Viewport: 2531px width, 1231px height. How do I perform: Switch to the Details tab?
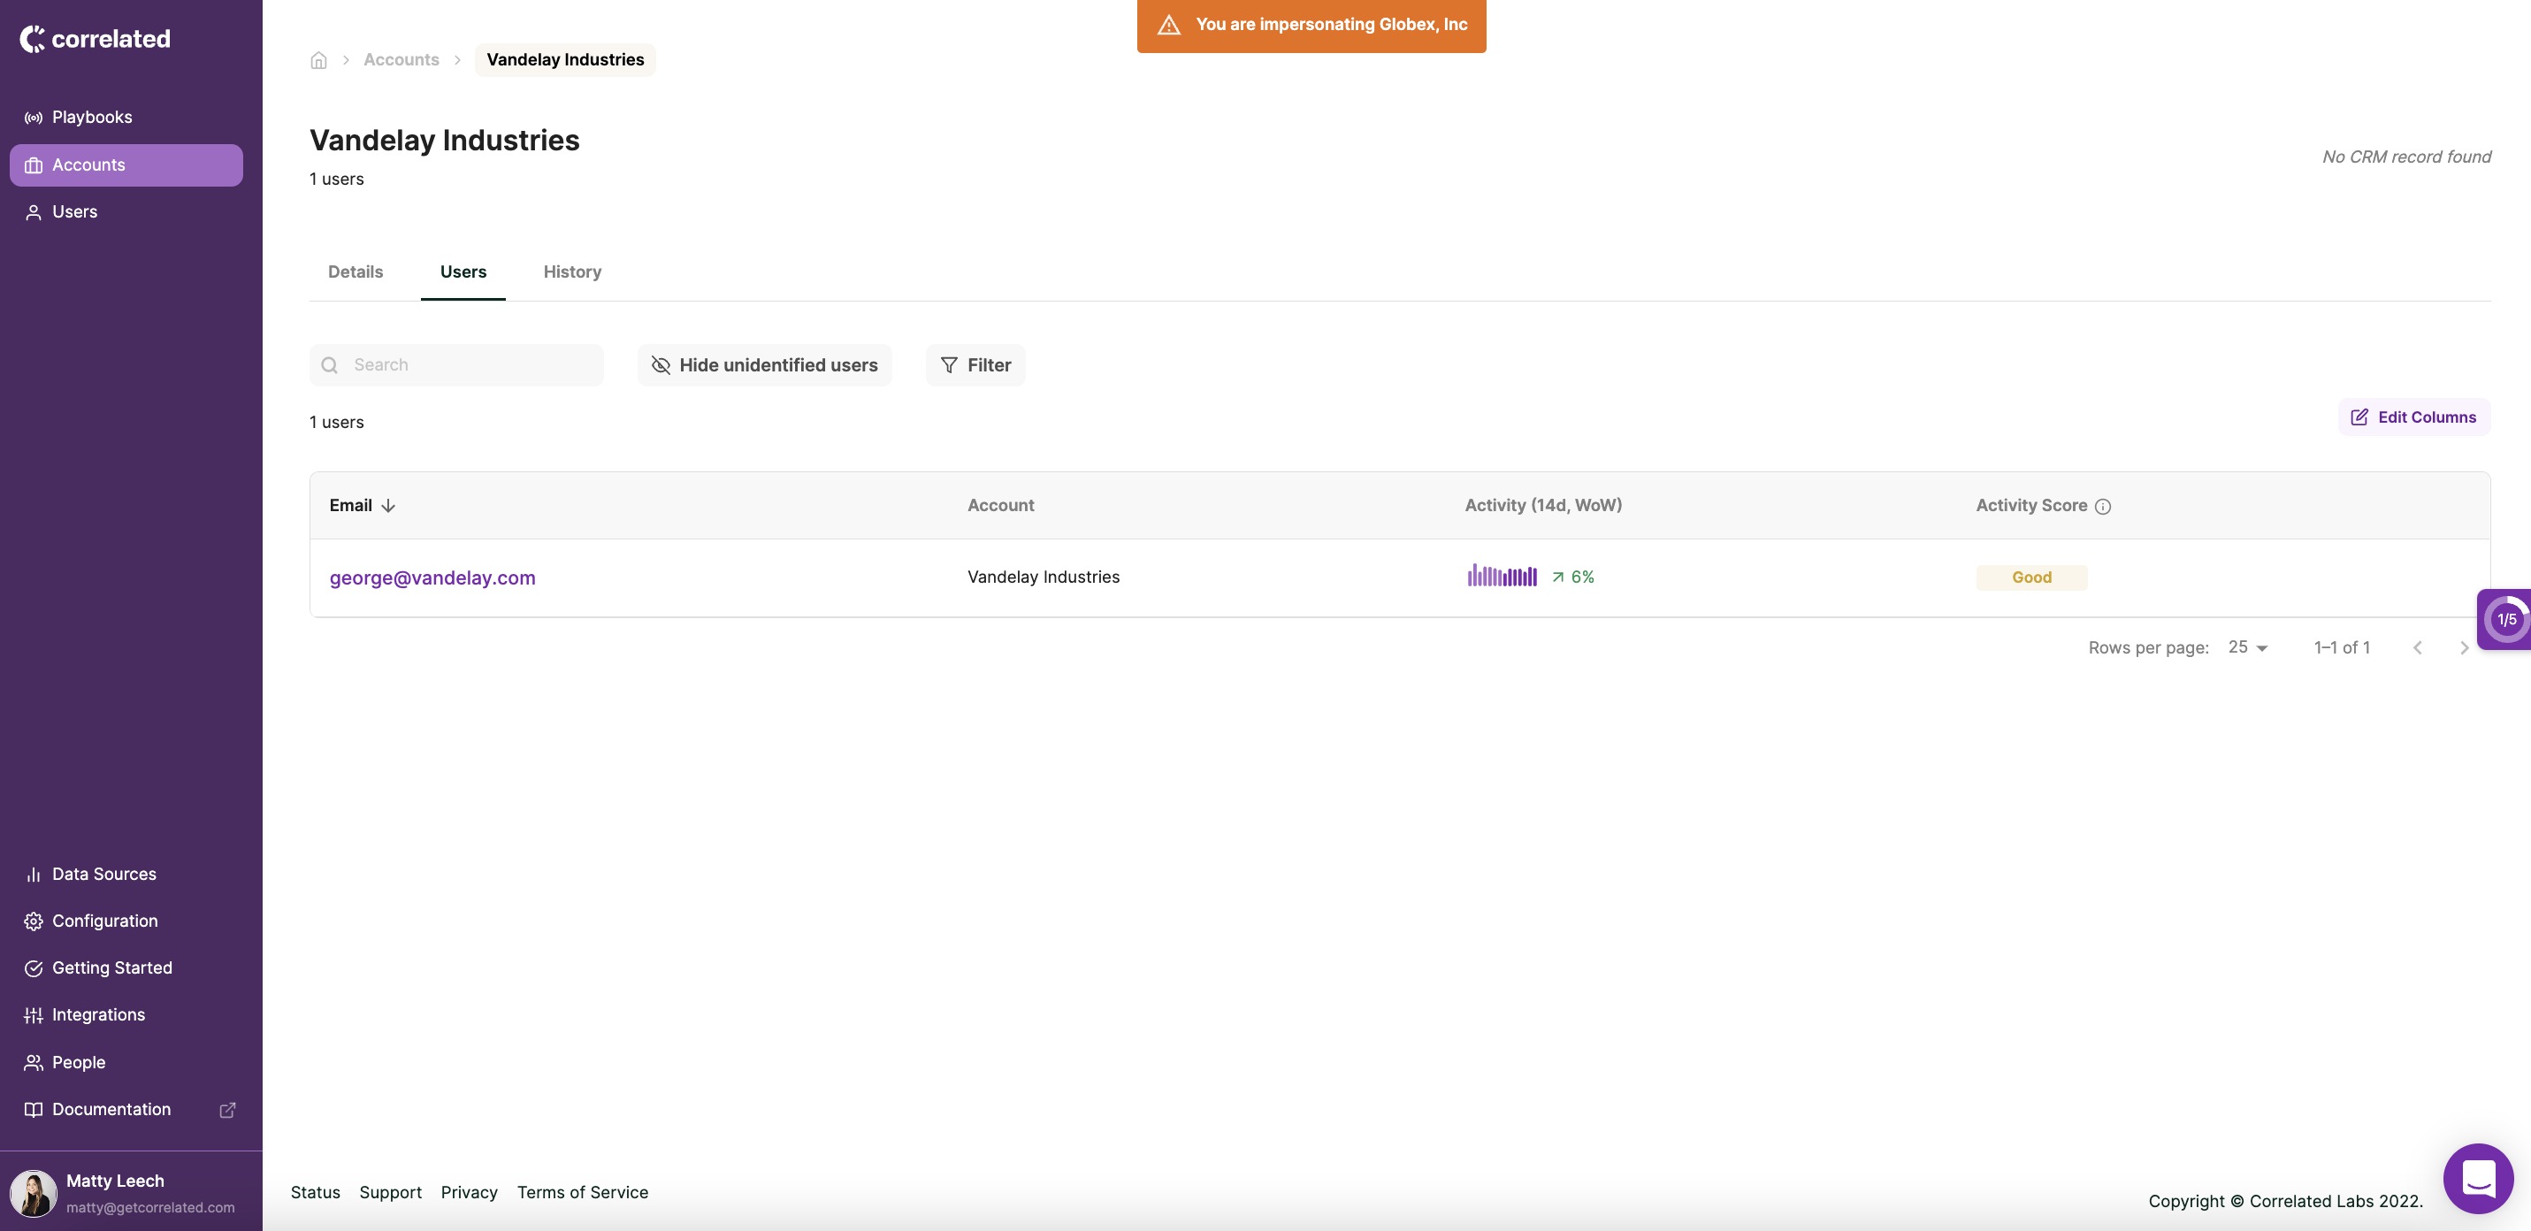355,271
